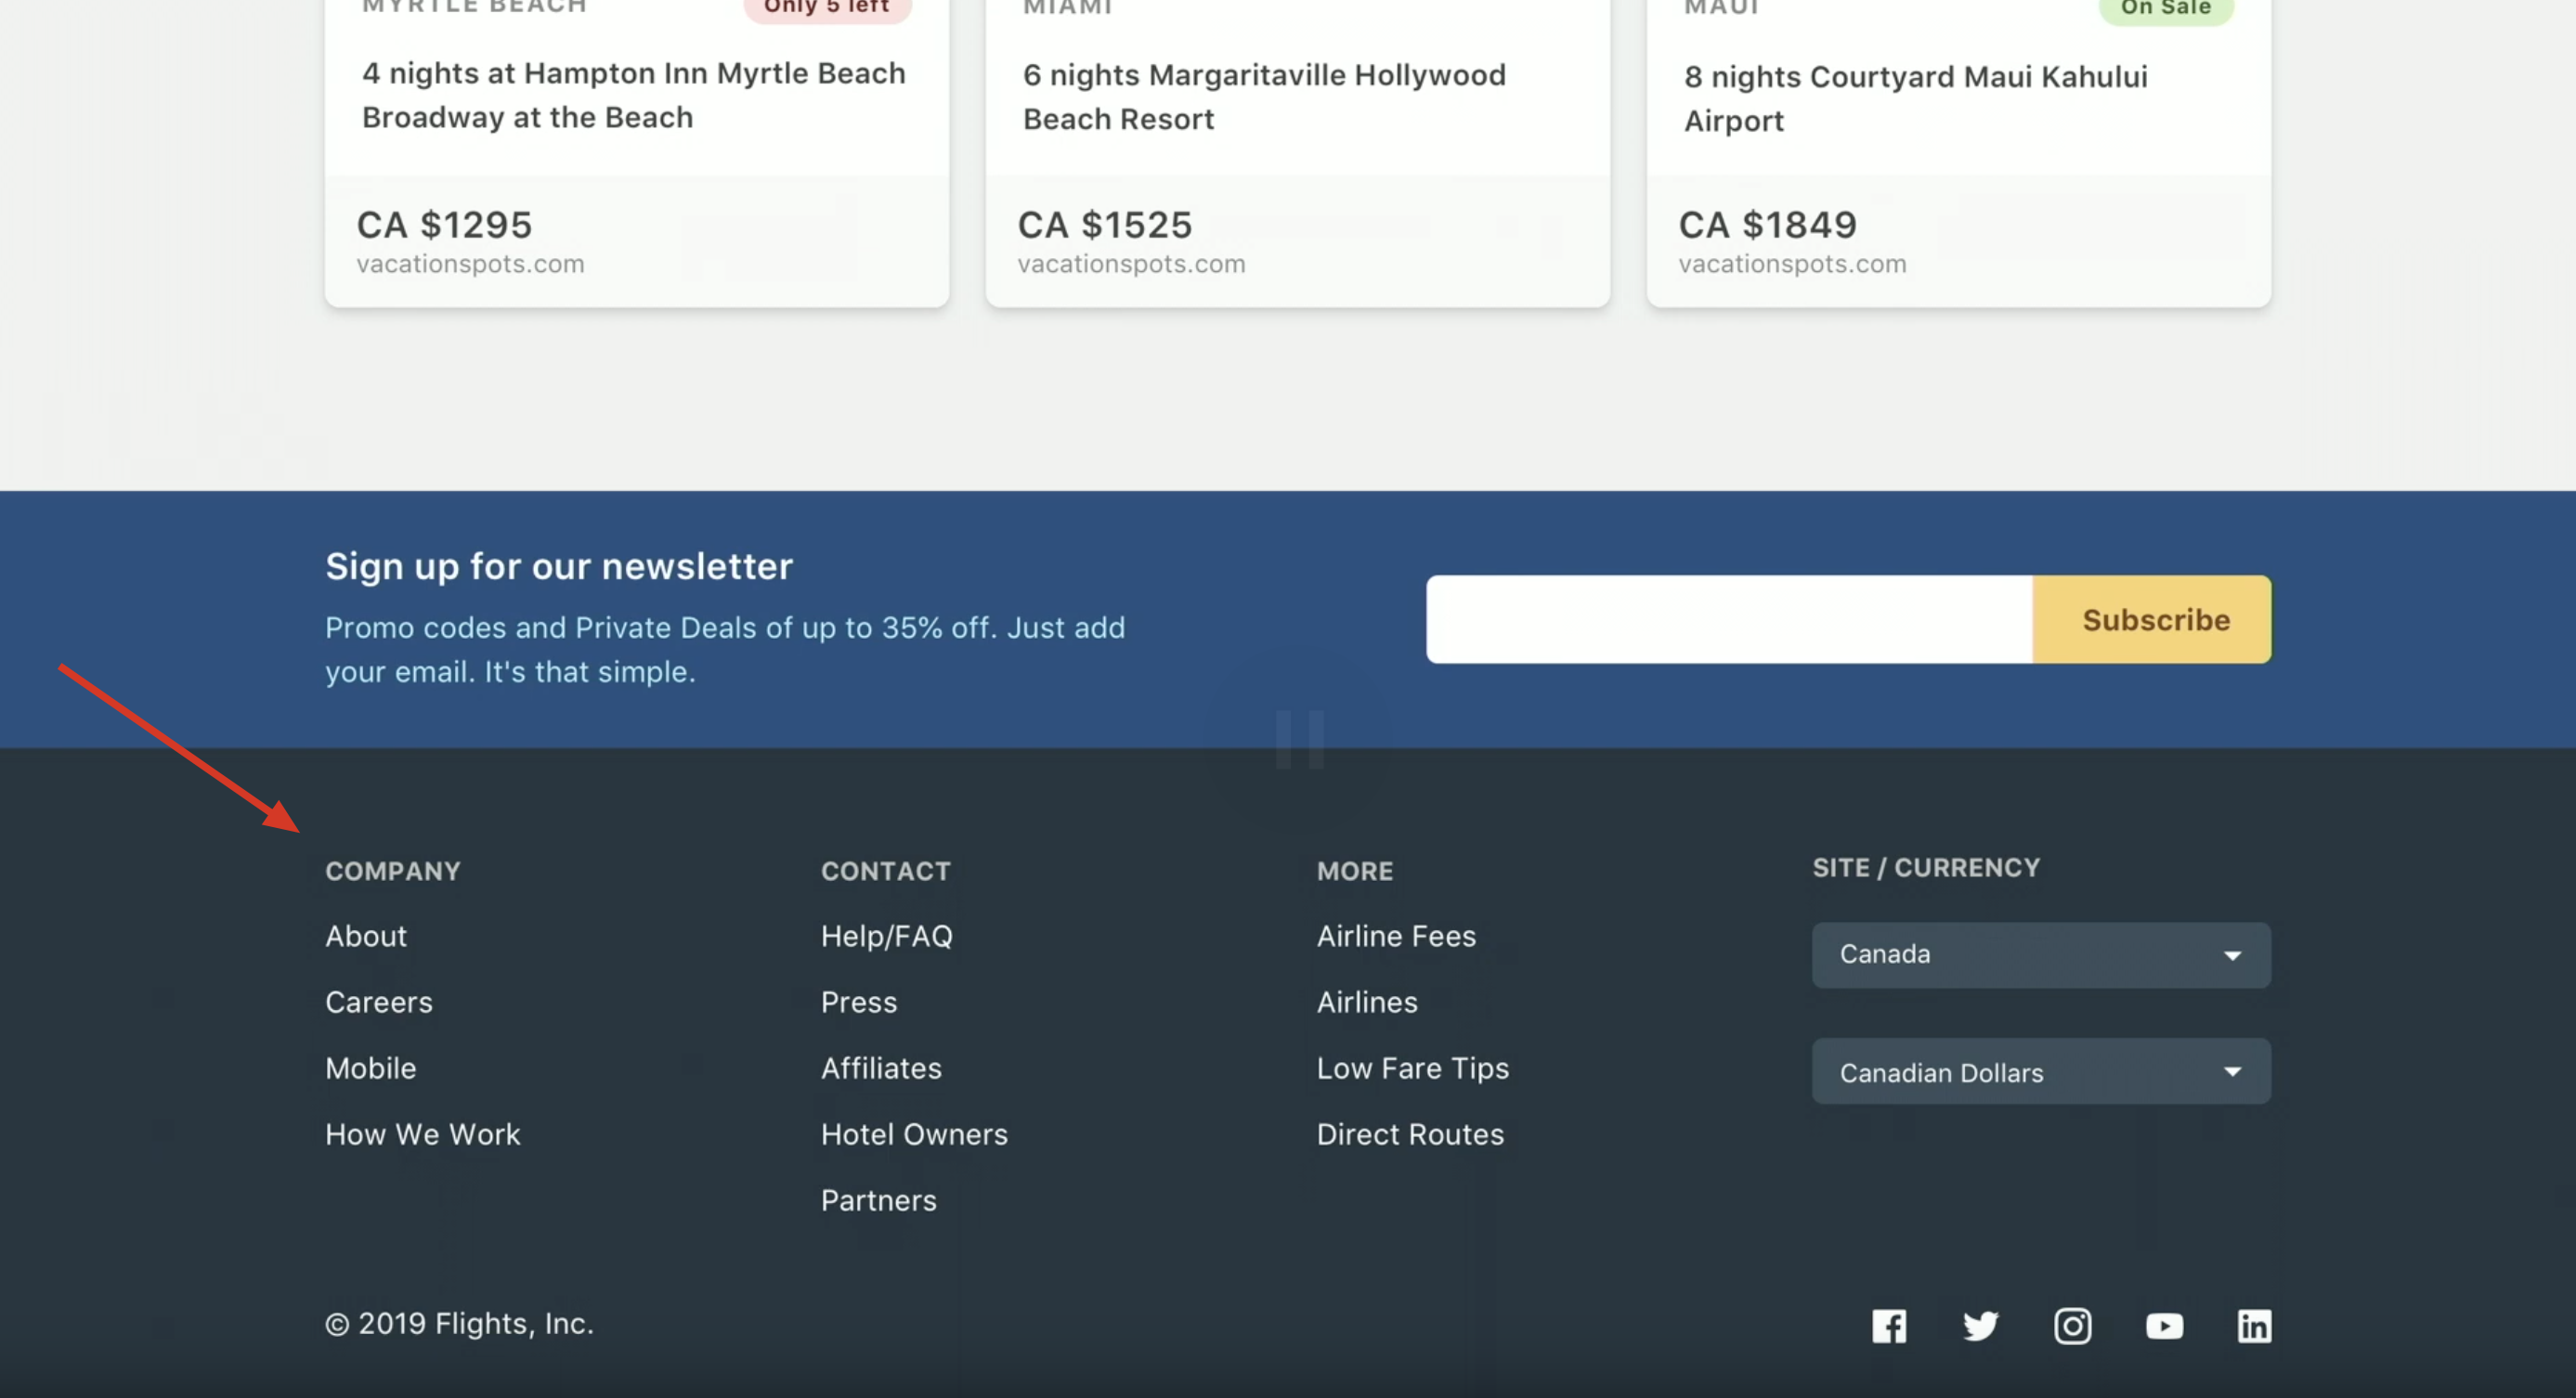The height and width of the screenshot is (1398, 2576).
Task: Open the Help/FAQ link
Action: (x=886, y=937)
